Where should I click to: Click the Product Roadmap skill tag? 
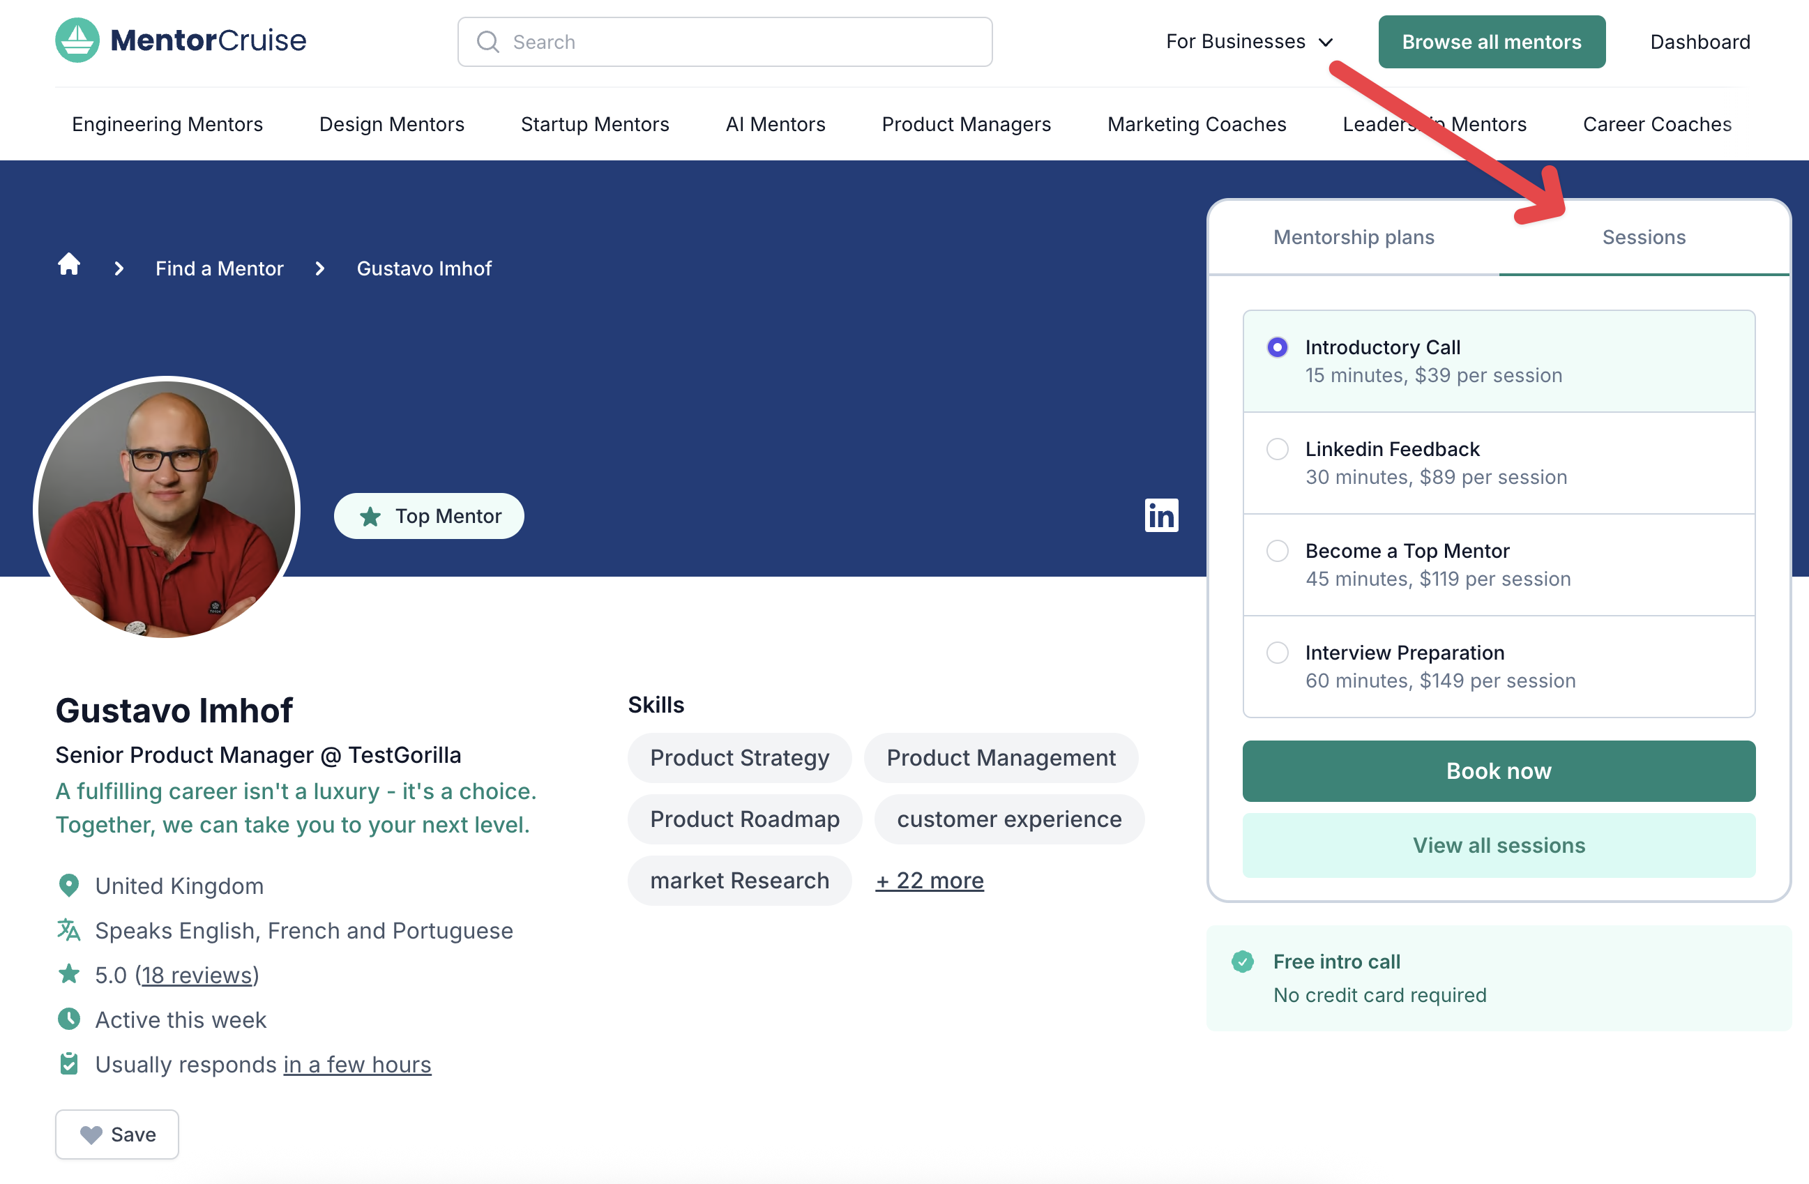745,819
